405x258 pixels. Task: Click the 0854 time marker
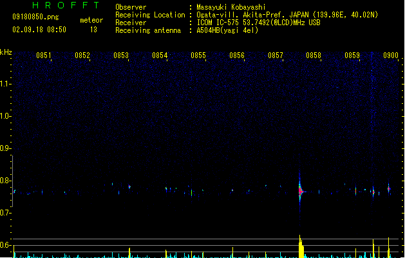pos(160,55)
